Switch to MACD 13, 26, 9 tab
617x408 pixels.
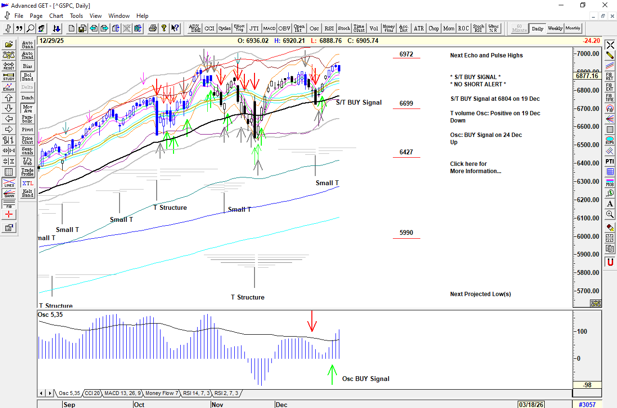click(x=122, y=394)
